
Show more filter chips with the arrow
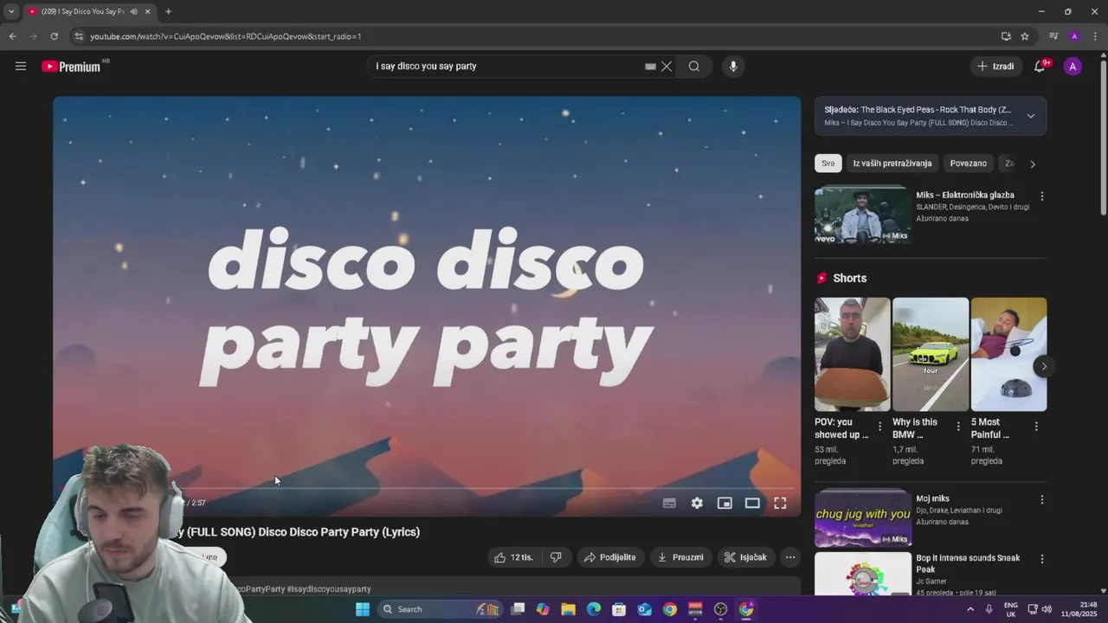tap(1032, 164)
